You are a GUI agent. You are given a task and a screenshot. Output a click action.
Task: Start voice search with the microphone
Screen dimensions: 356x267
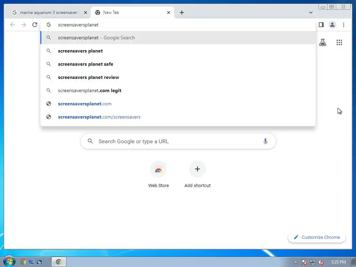[265, 141]
